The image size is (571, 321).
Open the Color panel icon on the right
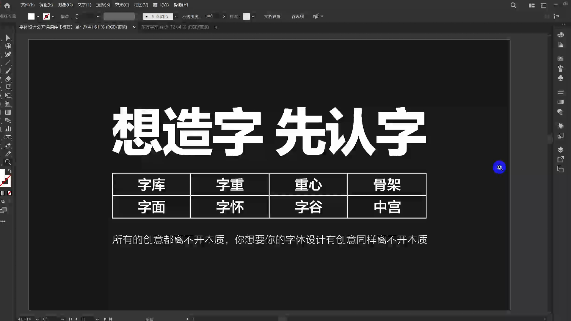tap(560, 35)
